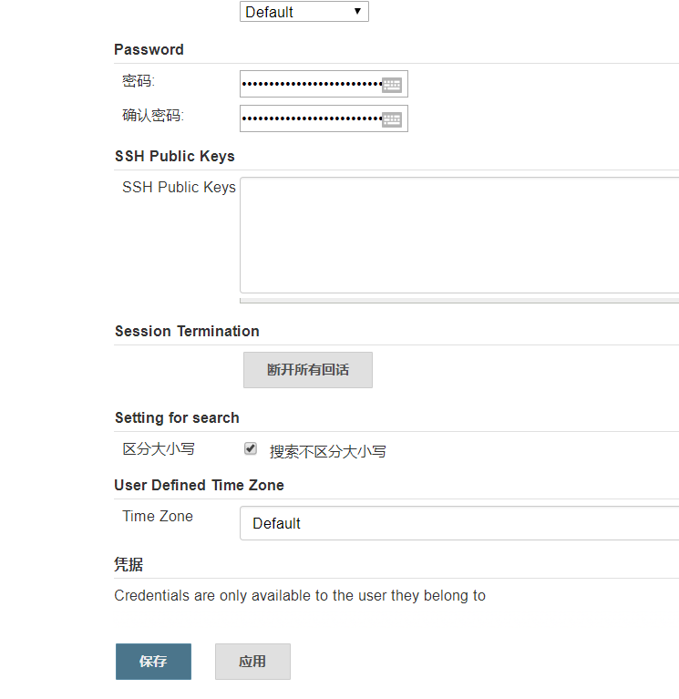Click inside SSH Public Keys text area
This screenshot has width=679, height=699.
(x=459, y=235)
